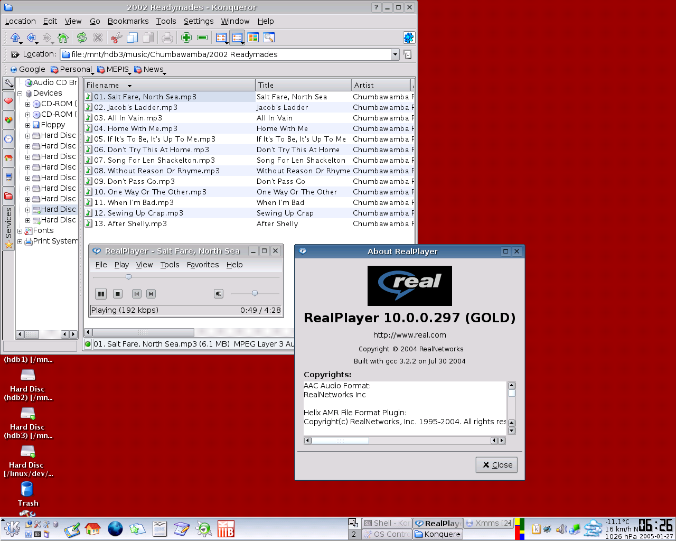Viewport: 676px width, 541px height.
Task: Click the Stop loading X icon
Action: click(x=98, y=38)
